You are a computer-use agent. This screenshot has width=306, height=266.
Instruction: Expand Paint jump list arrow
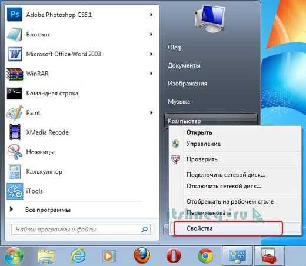coord(151,113)
